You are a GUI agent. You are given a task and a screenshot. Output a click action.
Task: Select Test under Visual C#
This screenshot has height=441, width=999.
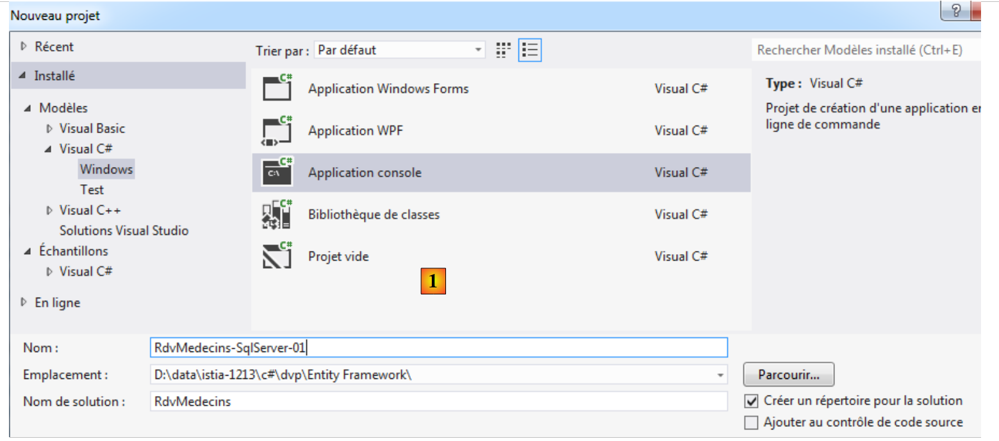pyautogui.click(x=92, y=189)
